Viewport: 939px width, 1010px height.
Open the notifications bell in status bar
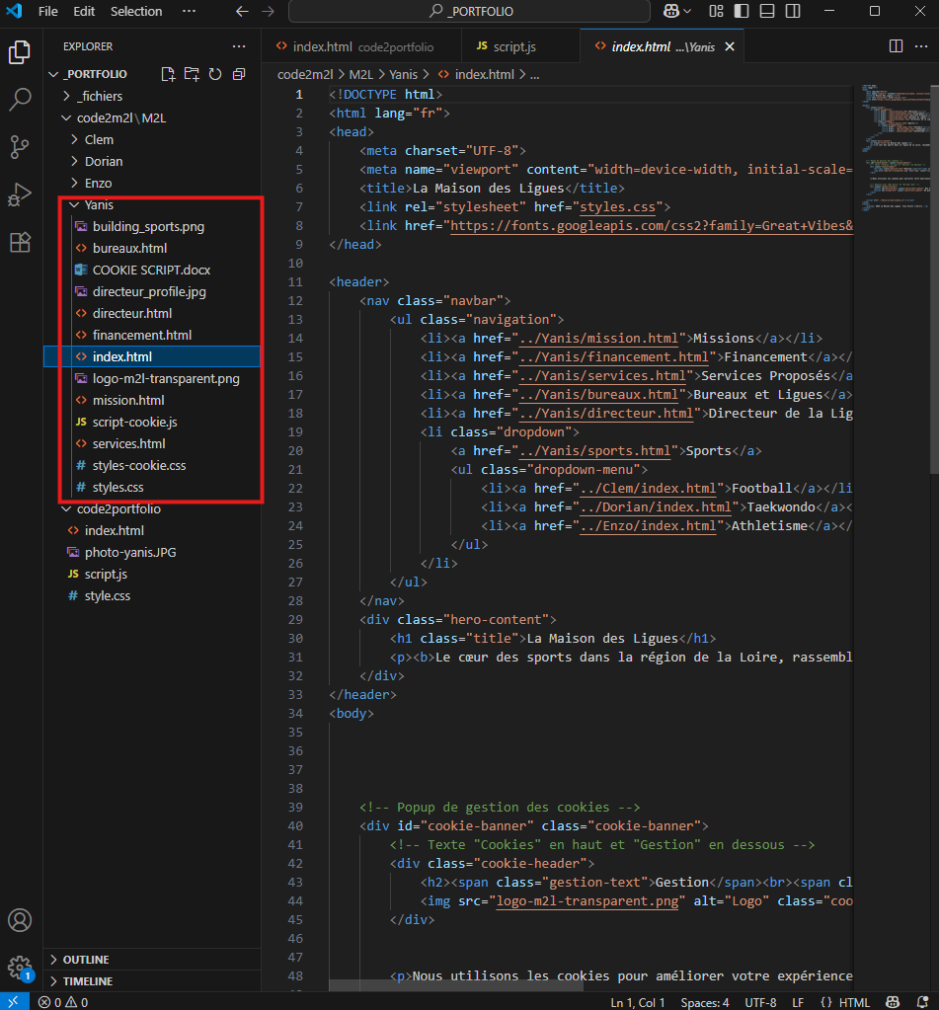tap(922, 1002)
